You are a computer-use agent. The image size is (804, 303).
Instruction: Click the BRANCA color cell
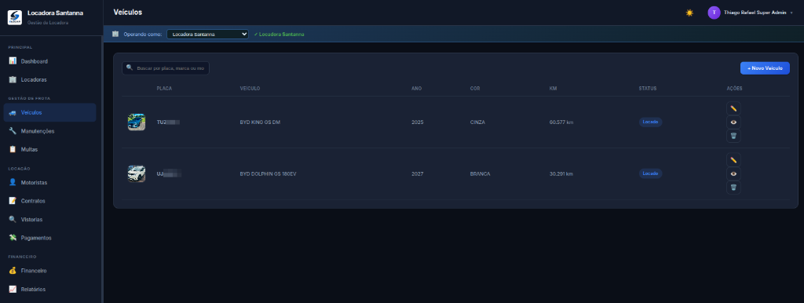pos(480,173)
